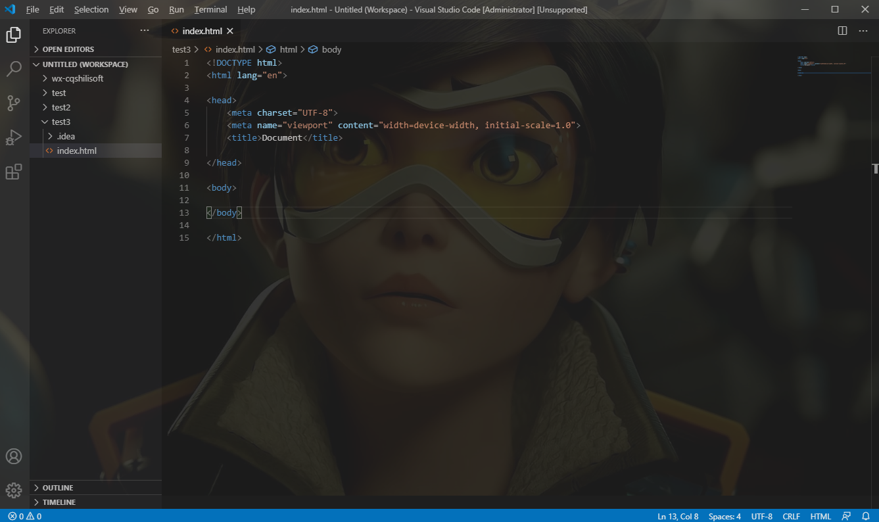The width and height of the screenshot is (879, 522).
Task: Open the Run and Debug view
Action: 14,137
